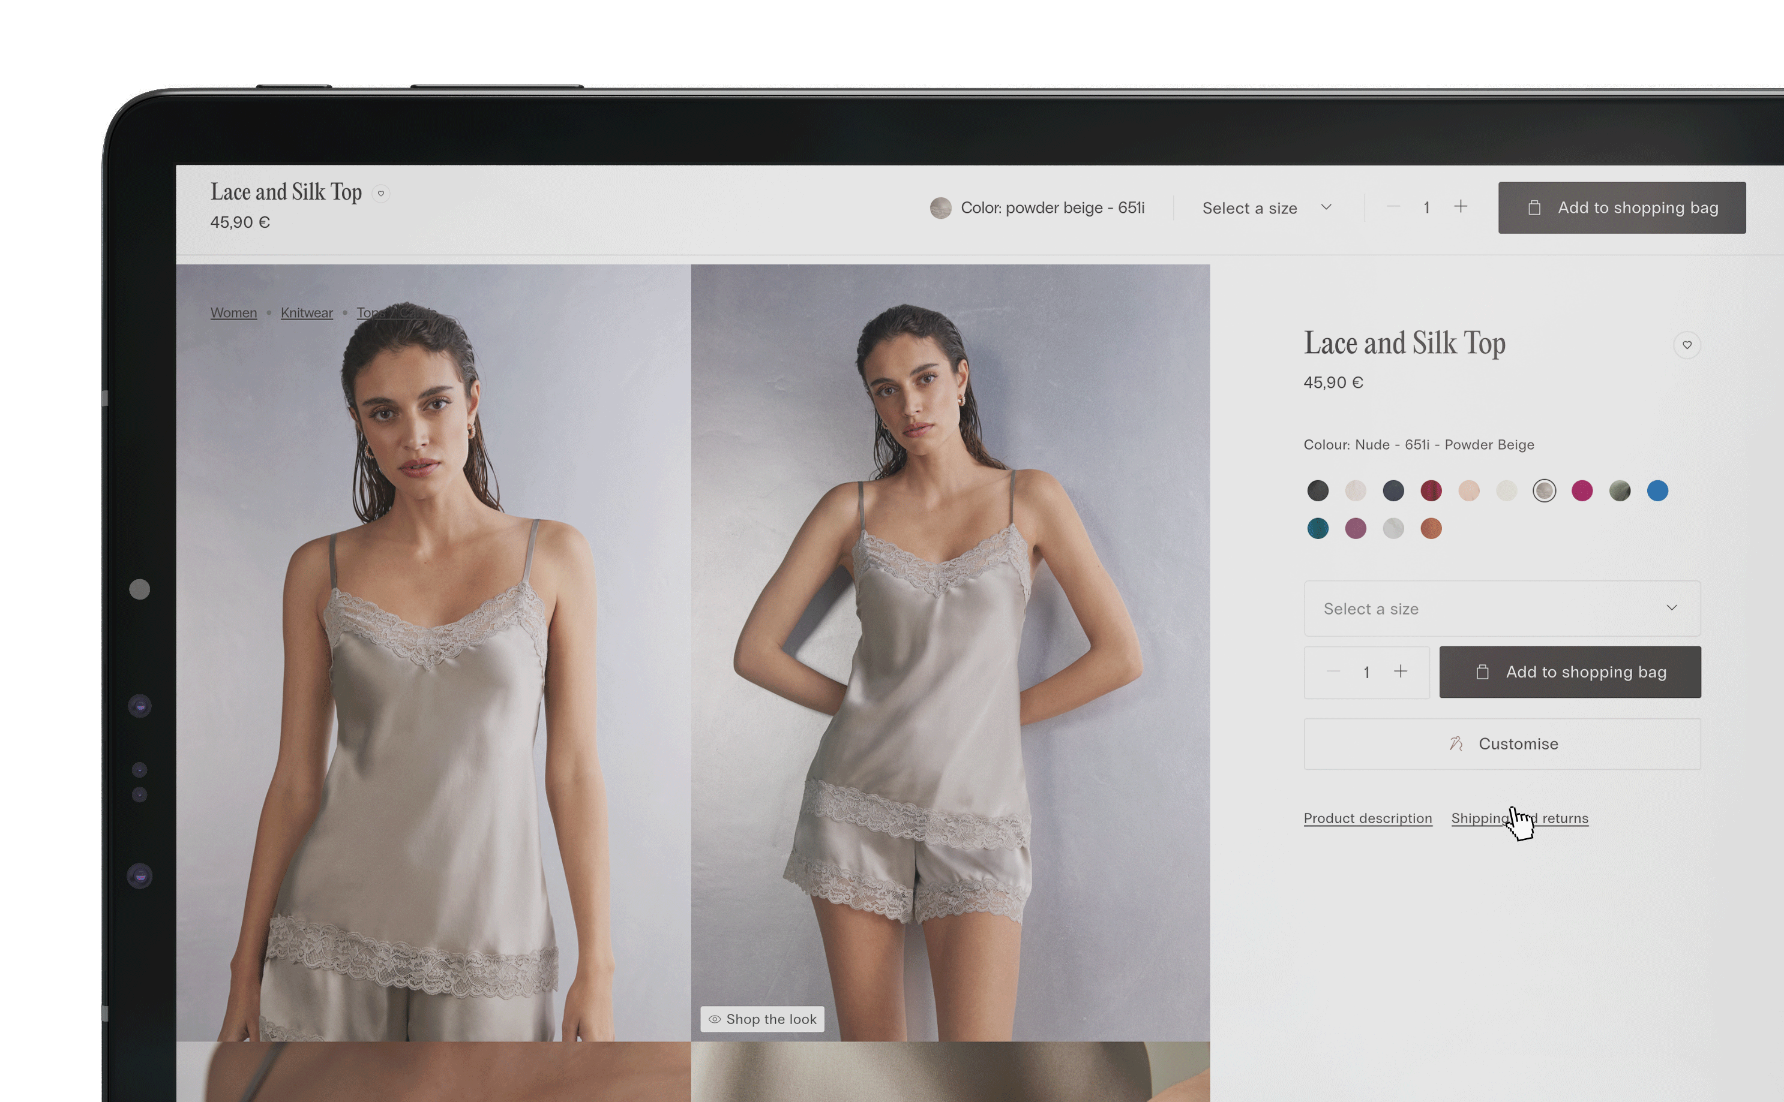Go to the Women breadcrumb

click(x=233, y=312)
